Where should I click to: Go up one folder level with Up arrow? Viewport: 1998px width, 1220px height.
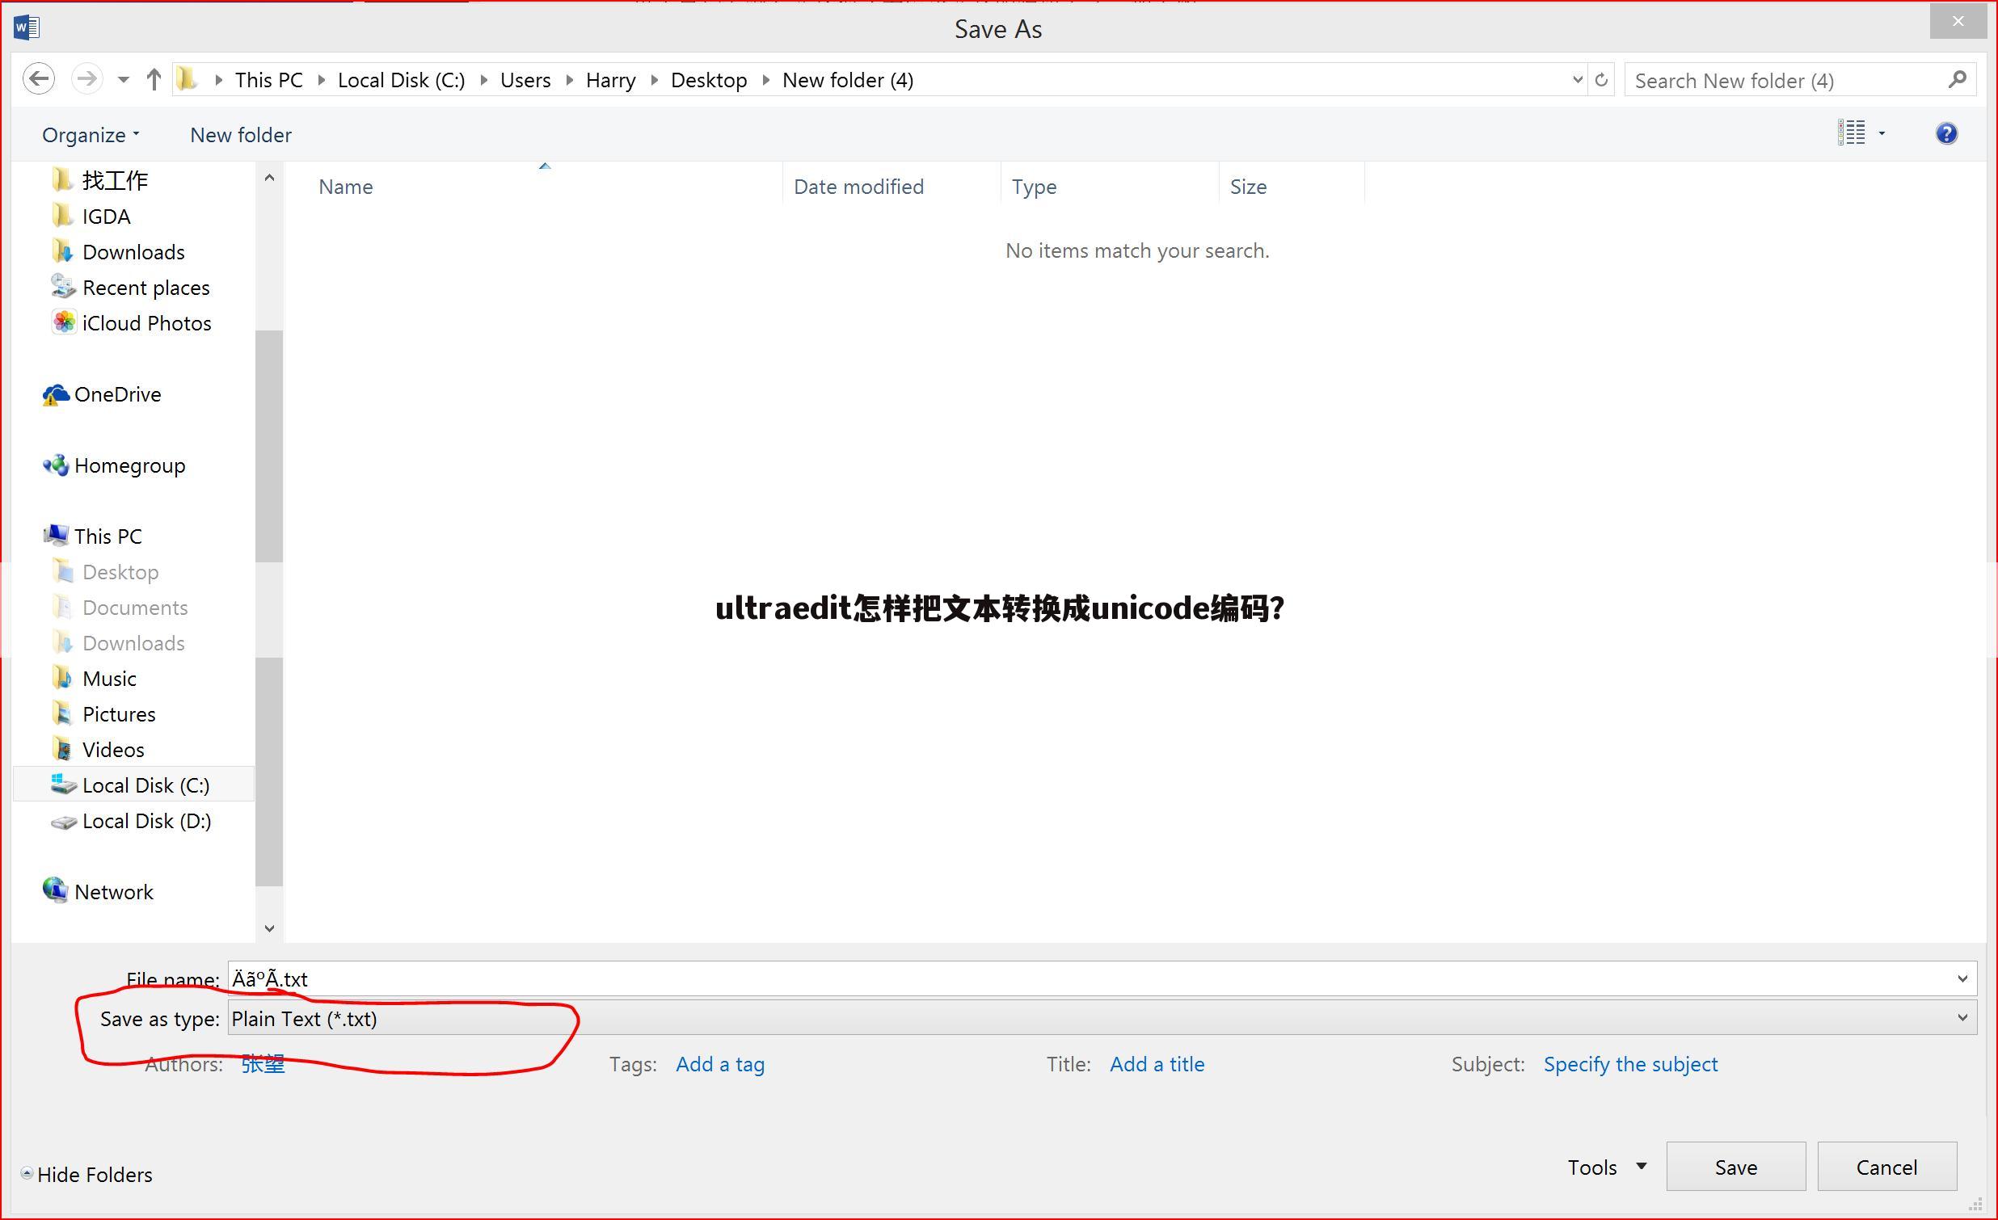click(154, 79)
